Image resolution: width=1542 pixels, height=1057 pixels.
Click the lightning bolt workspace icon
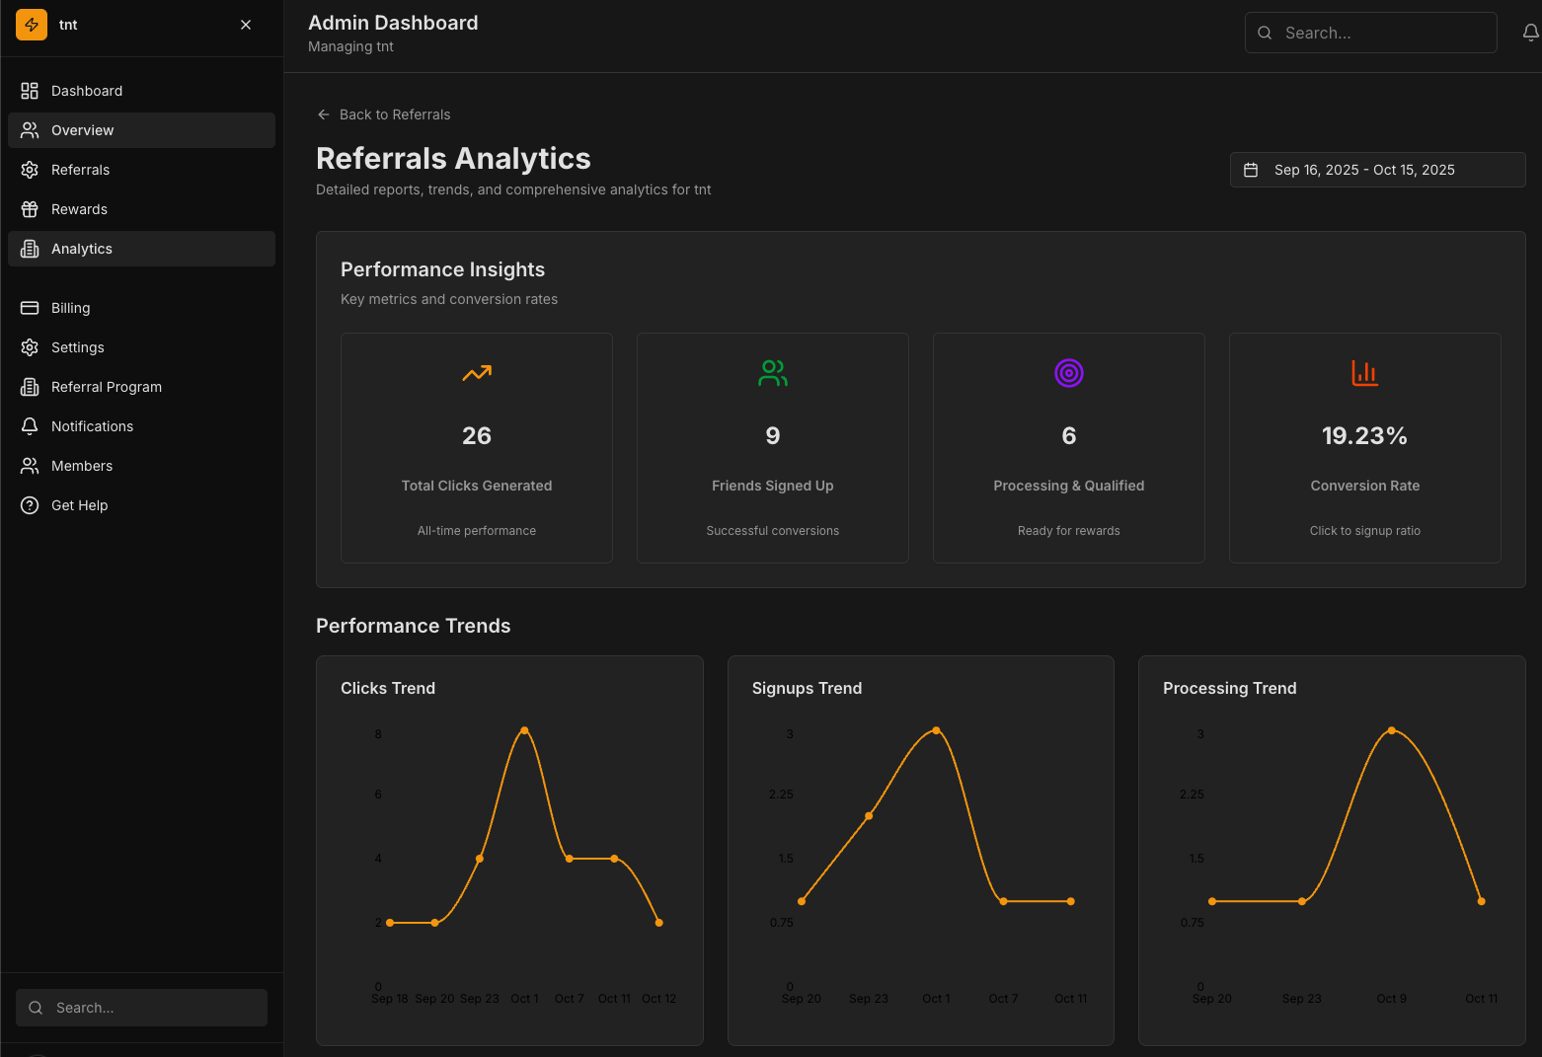point(32,24)
